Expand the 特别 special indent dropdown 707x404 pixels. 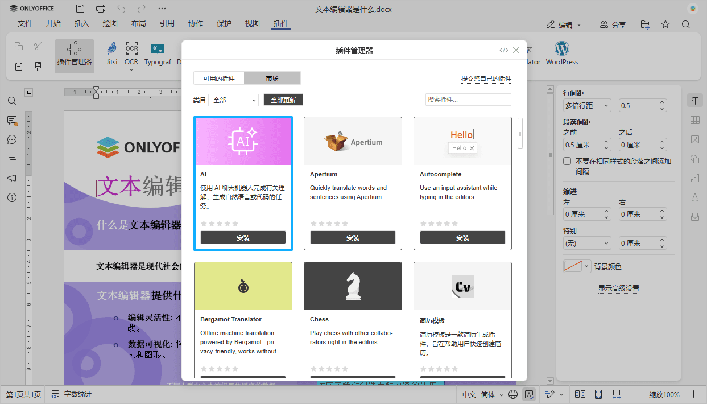(587, 244)
